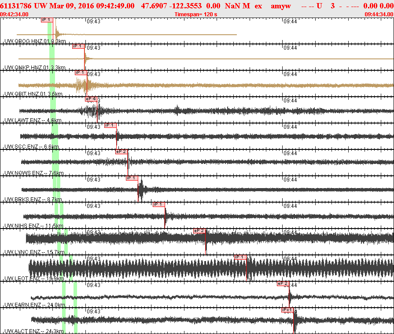This screenshot has height=334, width=394.
Task: Click the origin time 09:42:49.00 in header
Action: point(115,6)
